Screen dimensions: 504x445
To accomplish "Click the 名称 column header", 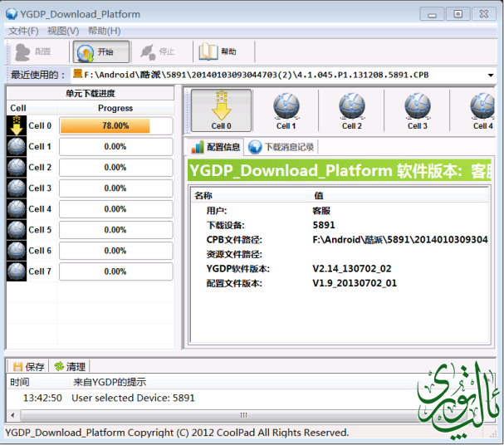I will click(x=251, y=195).
